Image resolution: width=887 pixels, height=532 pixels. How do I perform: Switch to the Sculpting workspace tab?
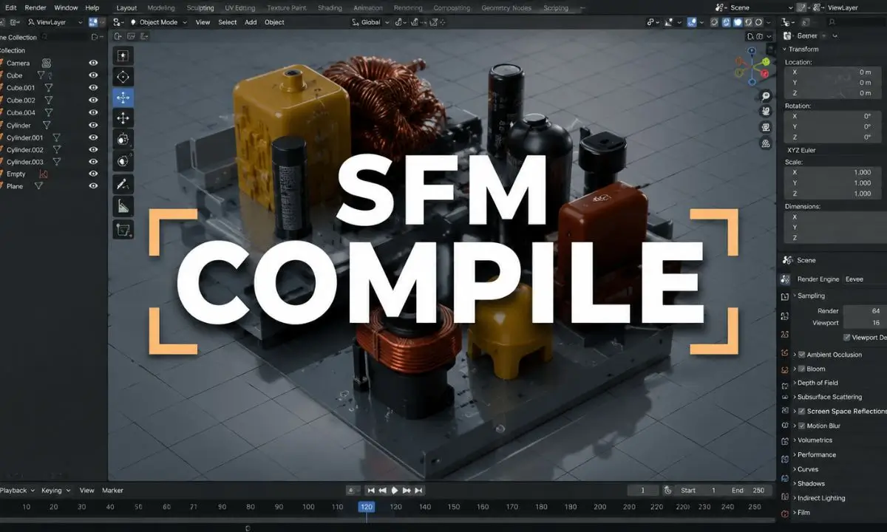[x=200, y=8]
